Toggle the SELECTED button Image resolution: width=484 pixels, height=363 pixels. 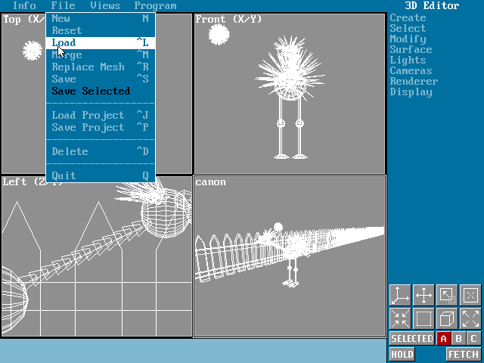click(x=411, y=339)
